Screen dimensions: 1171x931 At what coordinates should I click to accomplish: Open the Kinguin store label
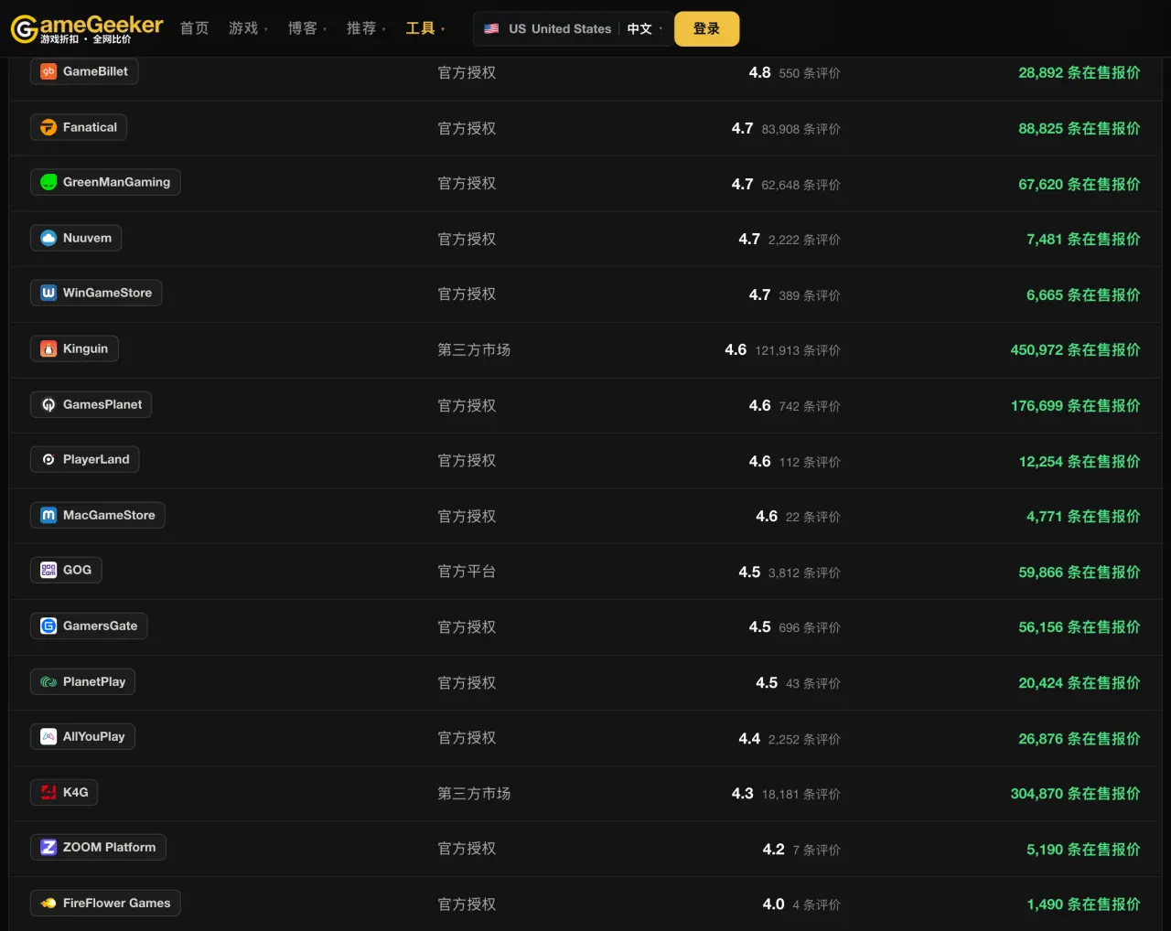coord(74,348)
